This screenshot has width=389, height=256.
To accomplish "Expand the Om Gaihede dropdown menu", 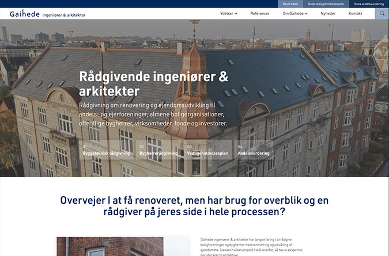I will click(x=294, y=13).
